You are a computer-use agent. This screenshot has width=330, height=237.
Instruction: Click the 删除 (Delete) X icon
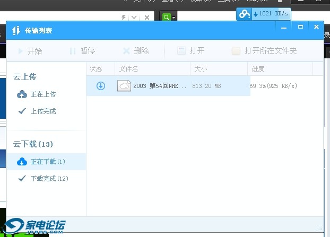[x=126, y=51]
